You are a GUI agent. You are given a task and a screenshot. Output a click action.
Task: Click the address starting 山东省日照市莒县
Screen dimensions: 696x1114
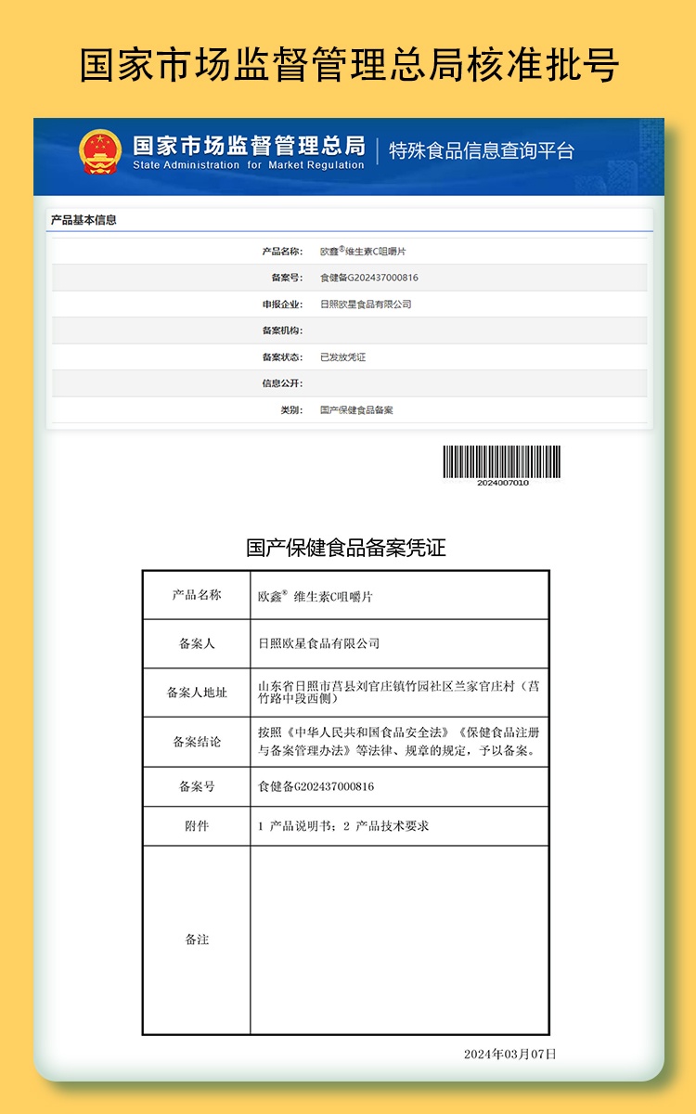click(398, 693)
